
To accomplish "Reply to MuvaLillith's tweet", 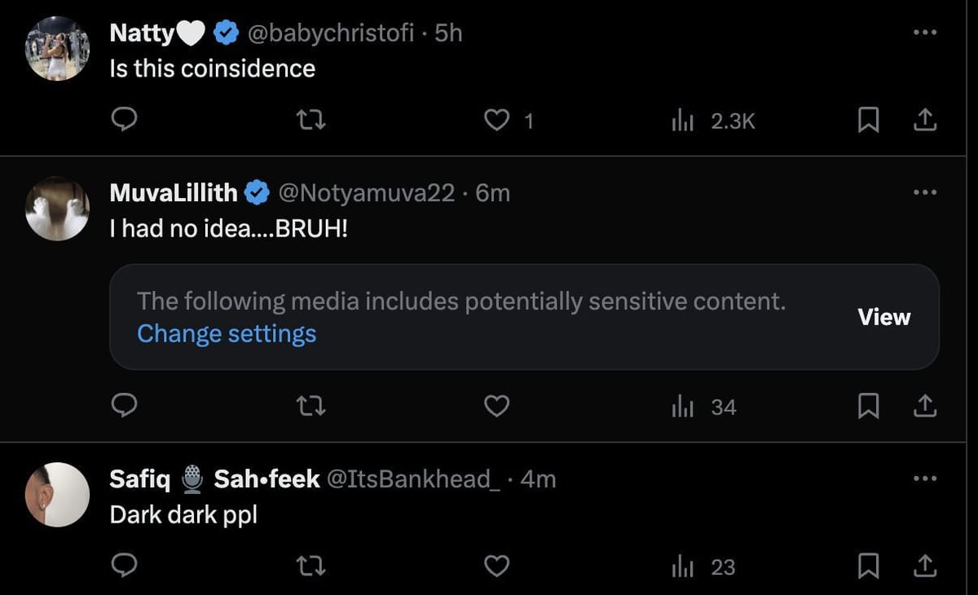I will pos(123,405).
